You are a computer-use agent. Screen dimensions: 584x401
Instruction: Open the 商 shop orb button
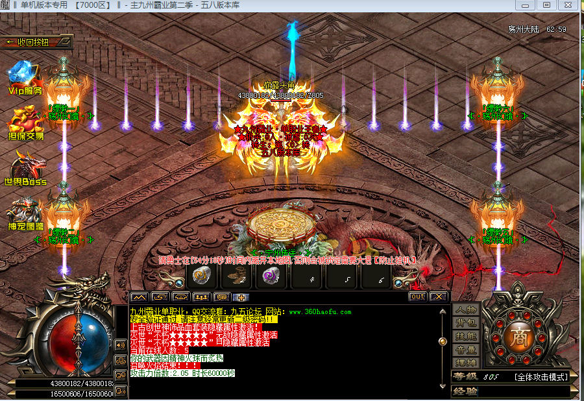[x=519, y=339]
